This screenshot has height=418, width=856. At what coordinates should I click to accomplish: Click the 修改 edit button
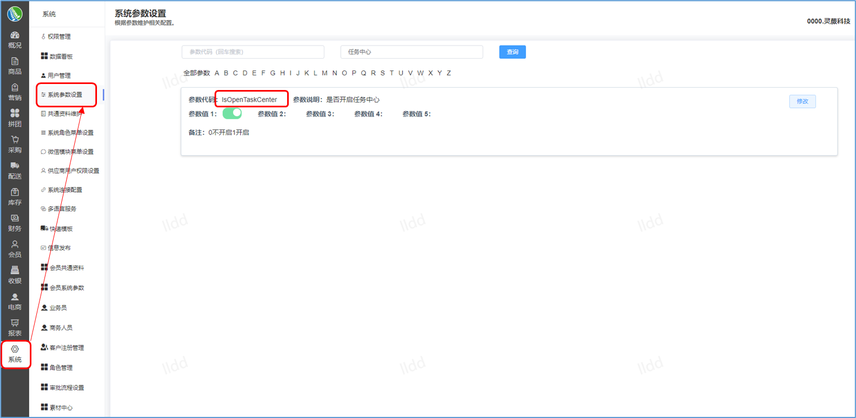(802, 101)
